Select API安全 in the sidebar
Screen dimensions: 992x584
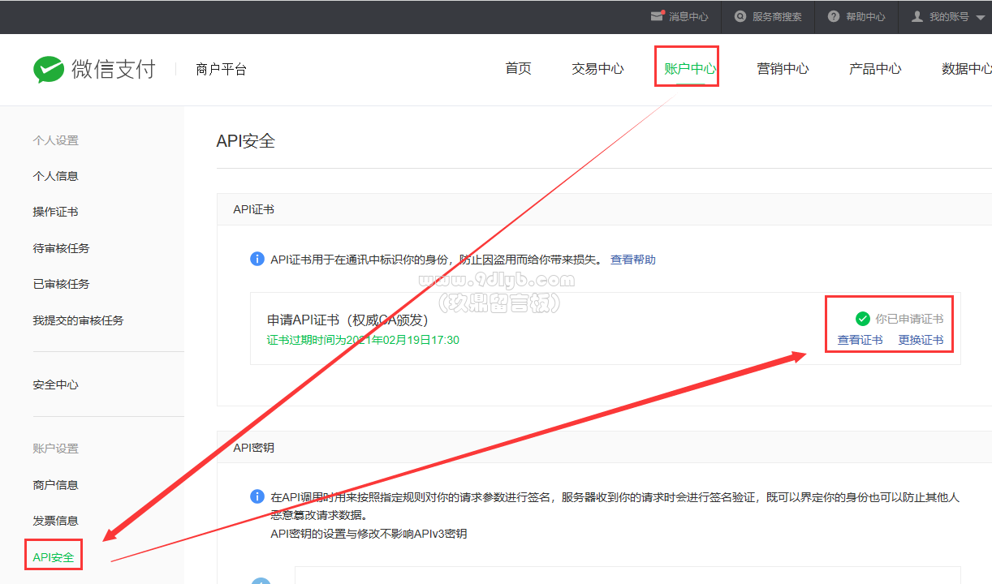(x=54, y=557)
